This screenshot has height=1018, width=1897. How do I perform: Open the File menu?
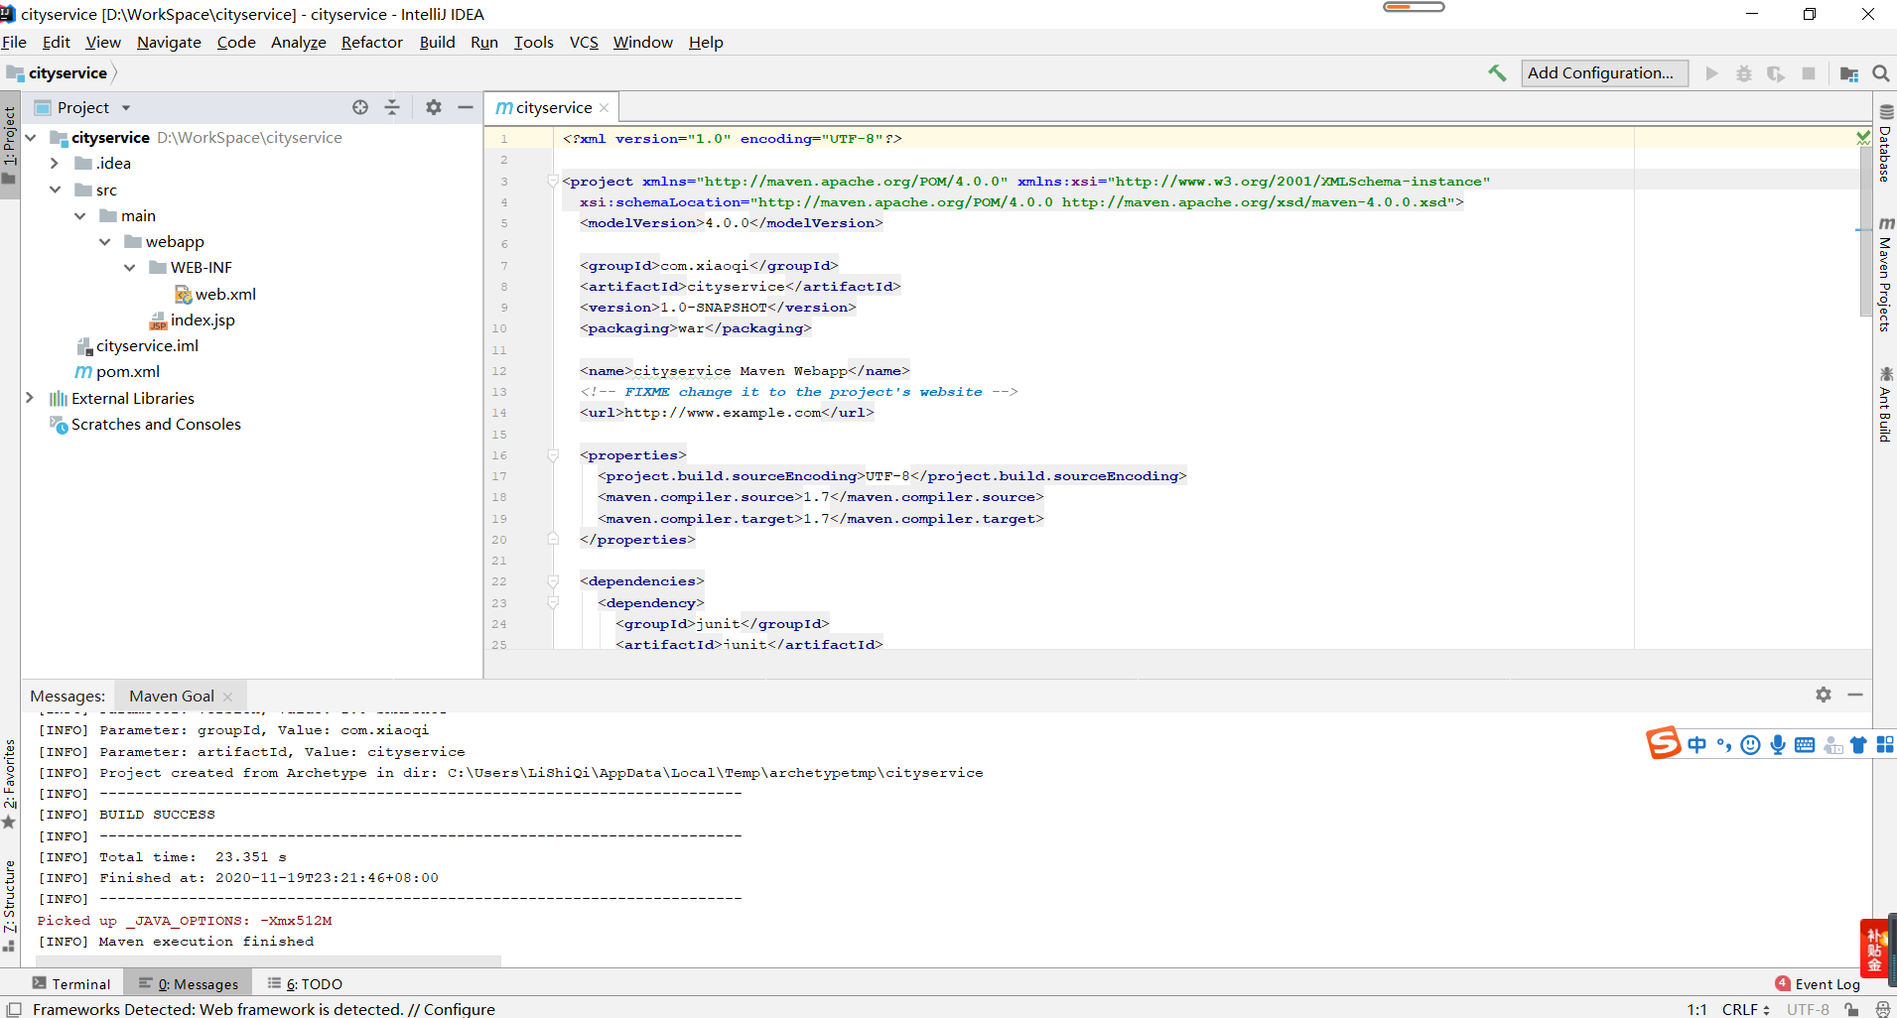click(14, 42)
